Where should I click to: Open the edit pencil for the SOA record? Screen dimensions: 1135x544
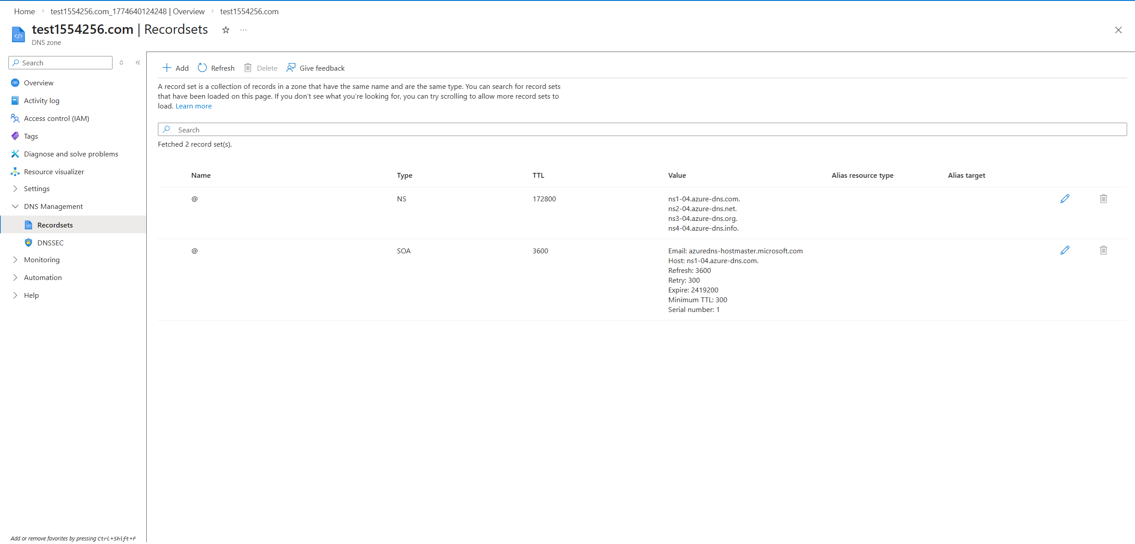(1065, 250)
